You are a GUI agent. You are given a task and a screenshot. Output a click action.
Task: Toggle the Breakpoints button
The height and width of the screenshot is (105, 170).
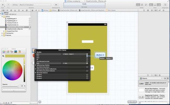click(56, 5)
